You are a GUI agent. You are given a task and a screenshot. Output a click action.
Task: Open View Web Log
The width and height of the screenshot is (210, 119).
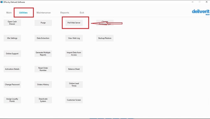click(74, 38)
